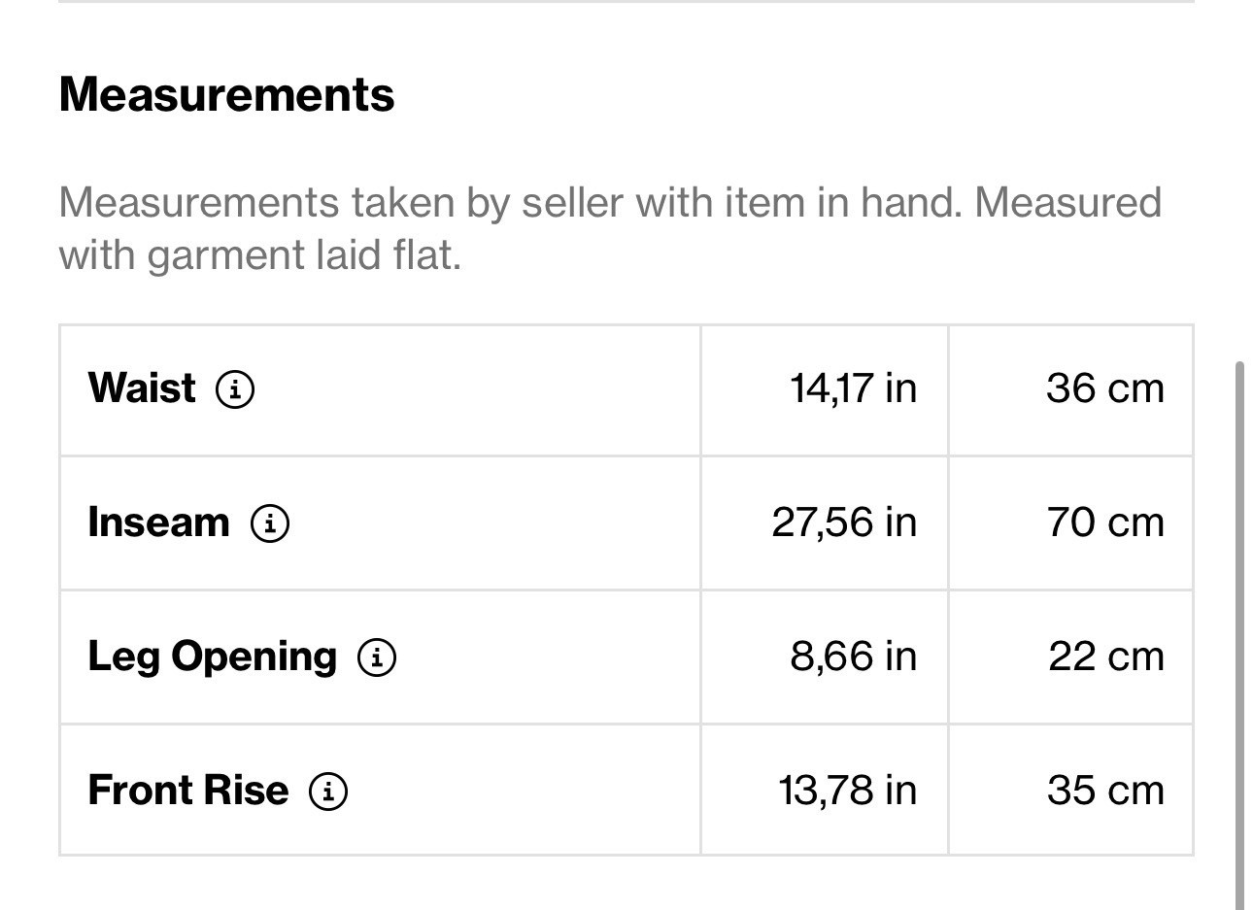This screenshot has width=1253, height=910.
Task: Select the Front Rise row label
Action: (188, 790)
